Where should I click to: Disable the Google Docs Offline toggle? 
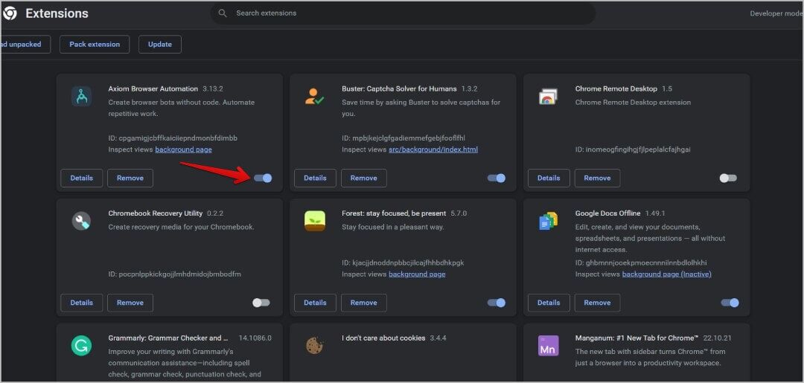730,303
